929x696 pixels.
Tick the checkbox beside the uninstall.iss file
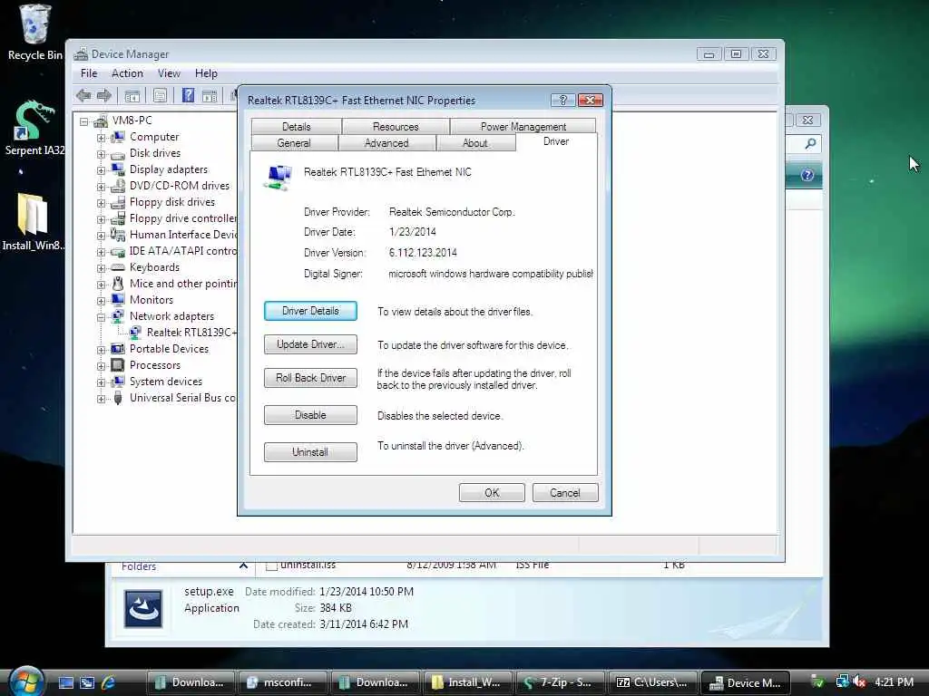point(271,565)
